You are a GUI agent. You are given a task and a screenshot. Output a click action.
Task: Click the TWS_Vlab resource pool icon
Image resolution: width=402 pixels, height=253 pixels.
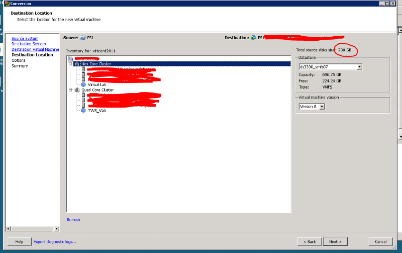(83, 111)
